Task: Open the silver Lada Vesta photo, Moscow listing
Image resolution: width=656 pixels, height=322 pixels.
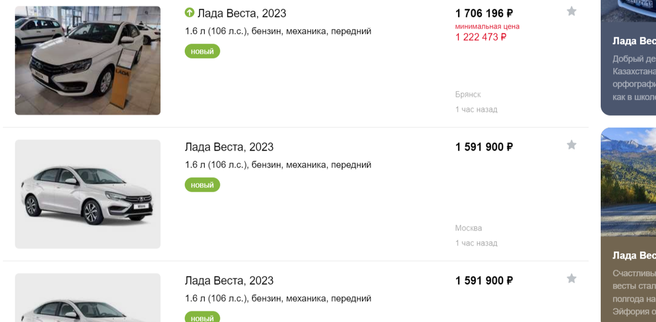Action: click(x=87, y=194)
